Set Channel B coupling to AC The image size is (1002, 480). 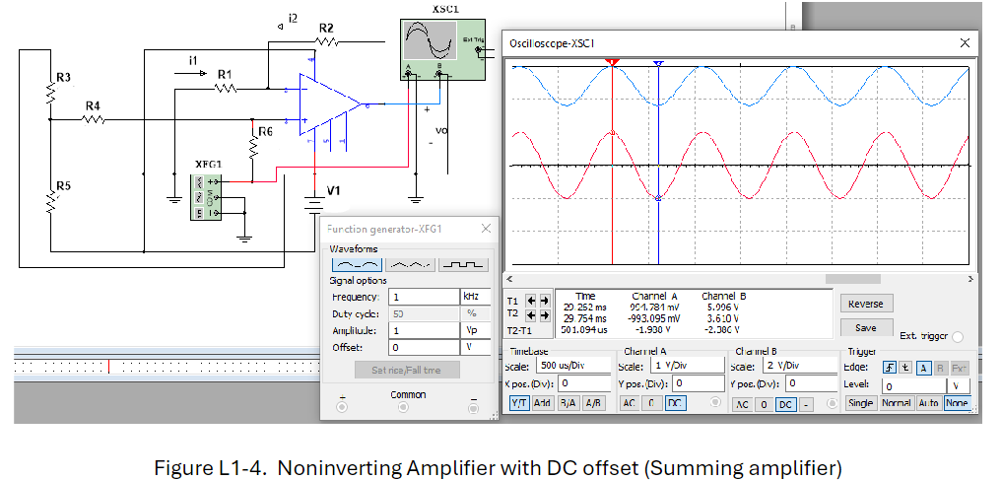[742, 404]
